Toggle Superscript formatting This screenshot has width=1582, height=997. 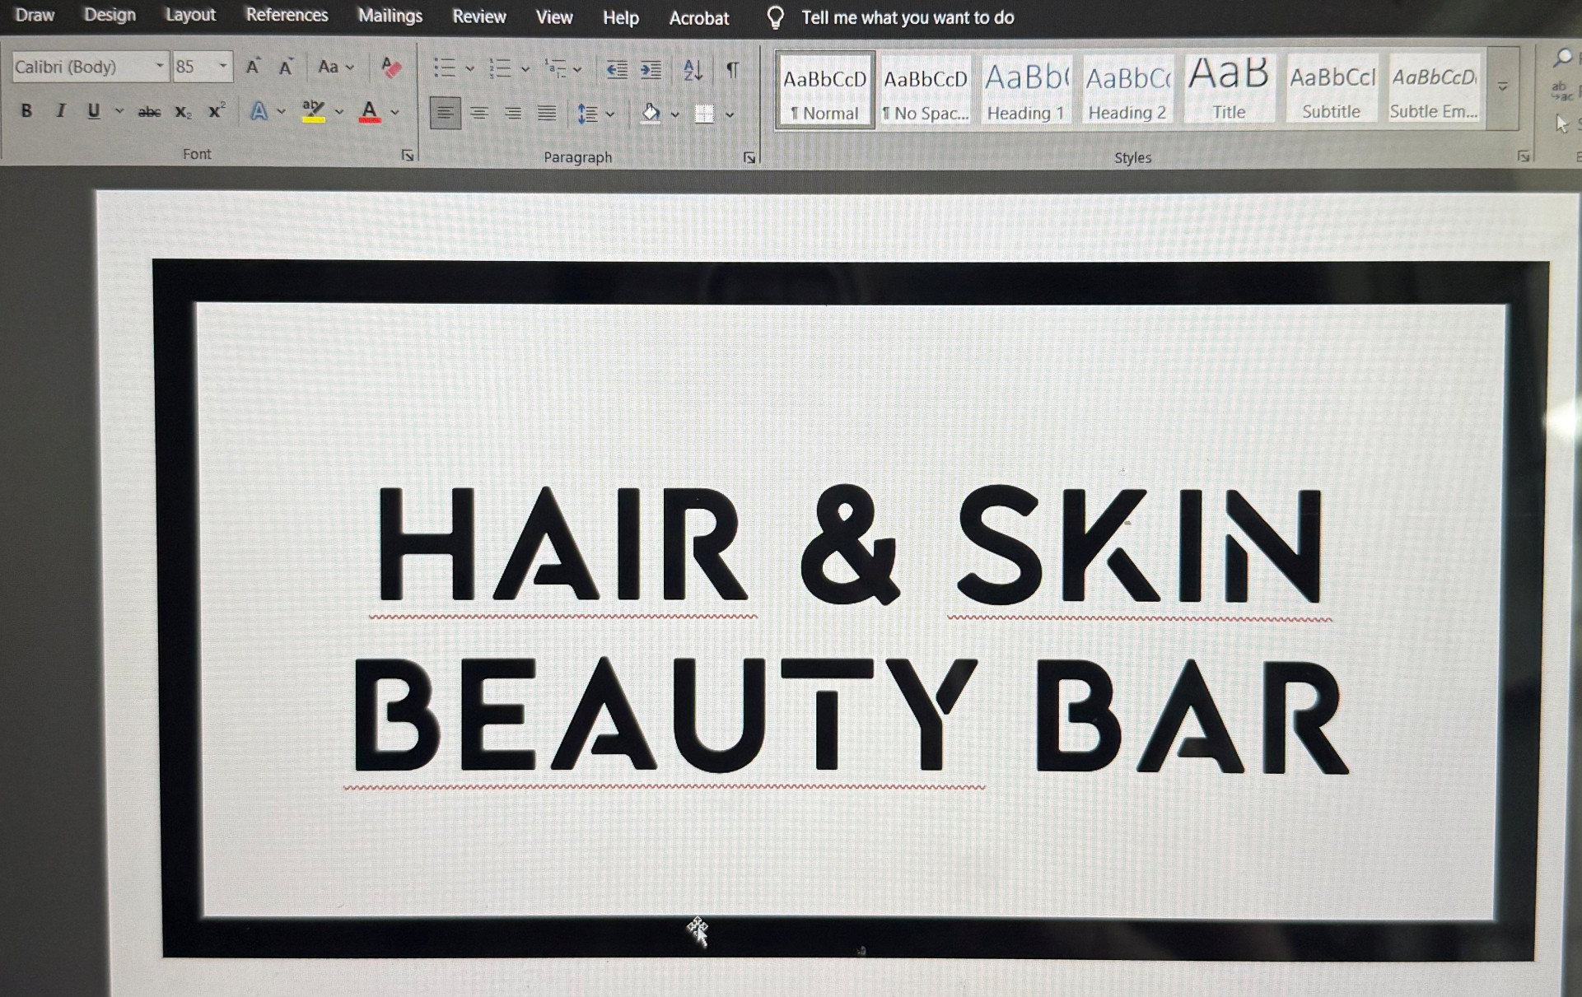pyautogui.click(x=216, y=111)
